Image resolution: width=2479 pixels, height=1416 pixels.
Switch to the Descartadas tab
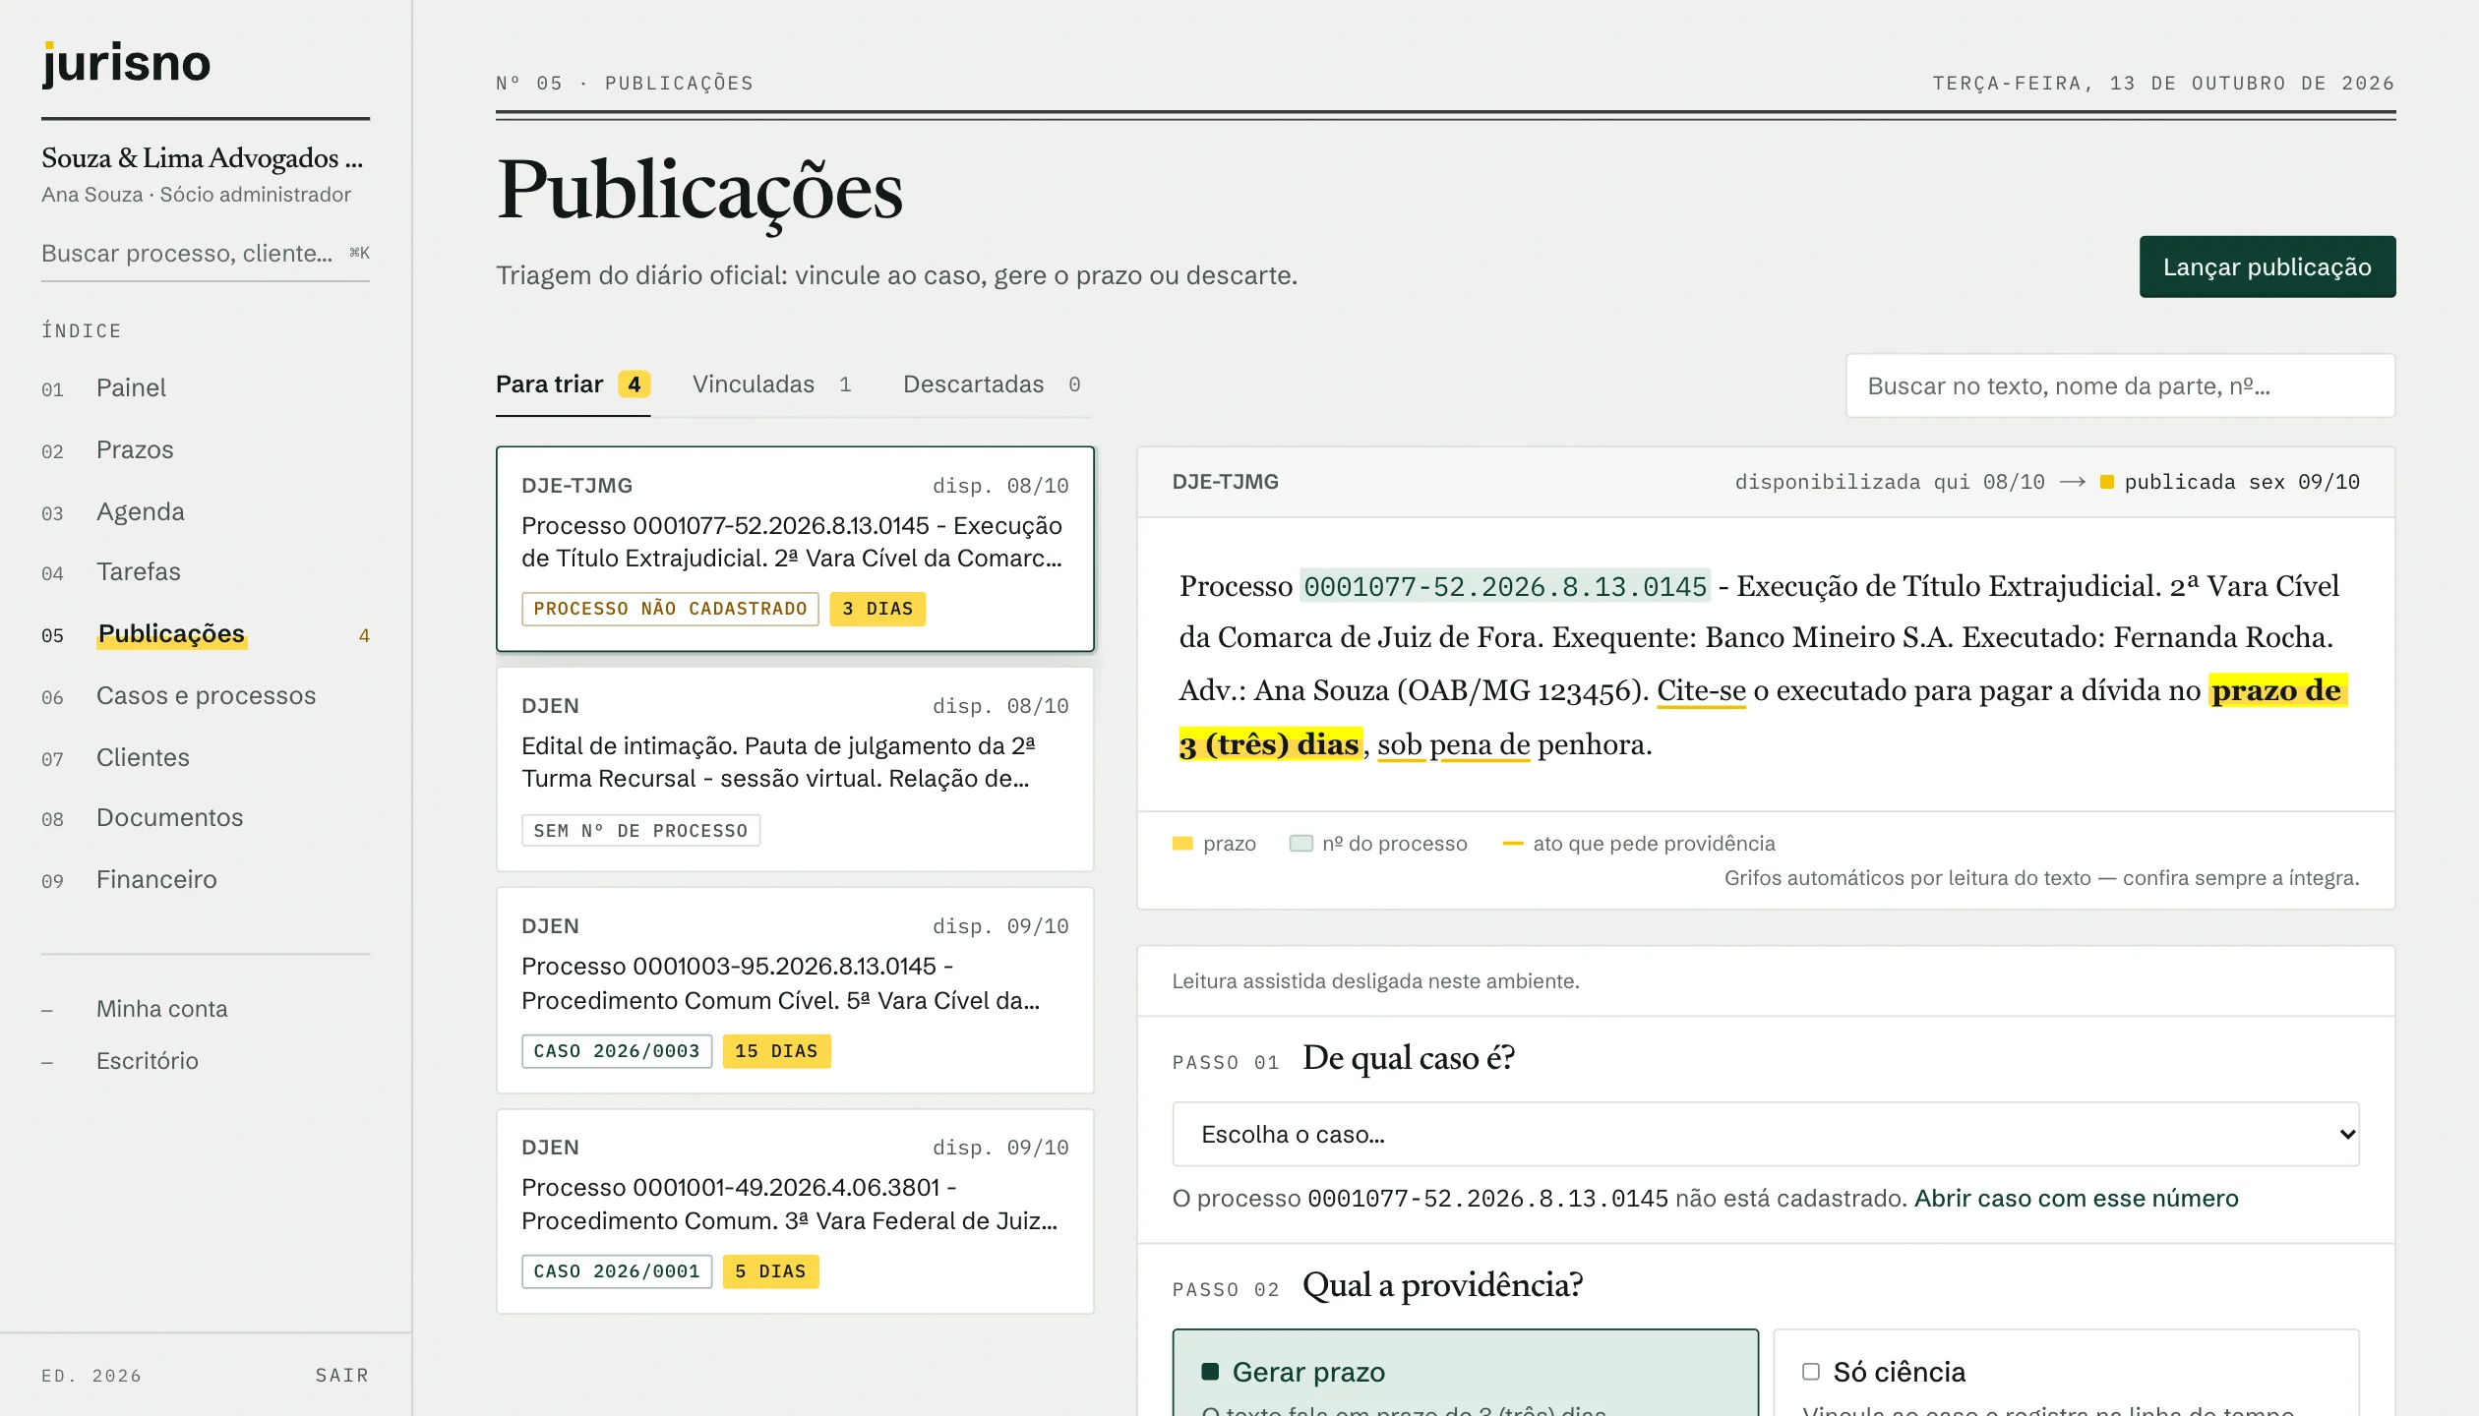pos(992,384)
